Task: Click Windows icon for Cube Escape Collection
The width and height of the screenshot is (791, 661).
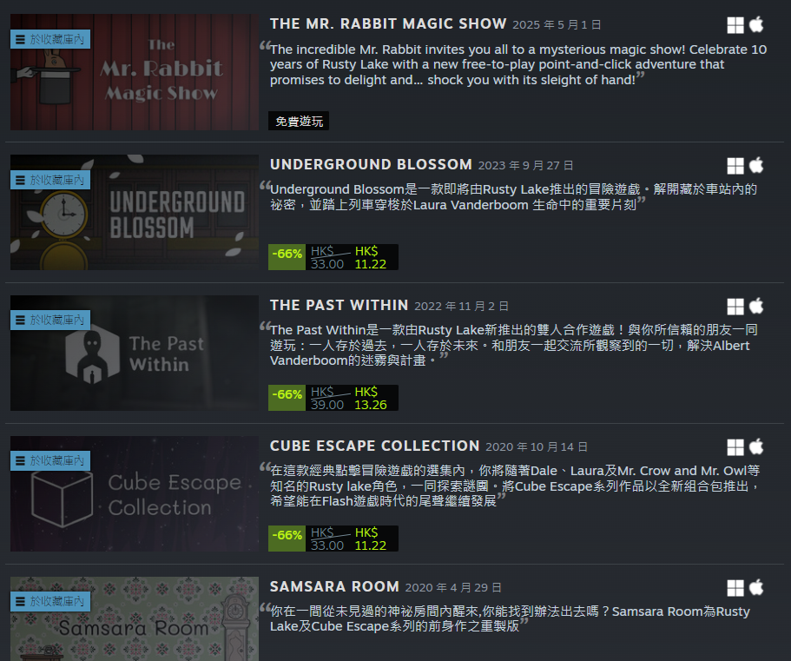Action: click(735, 447)
